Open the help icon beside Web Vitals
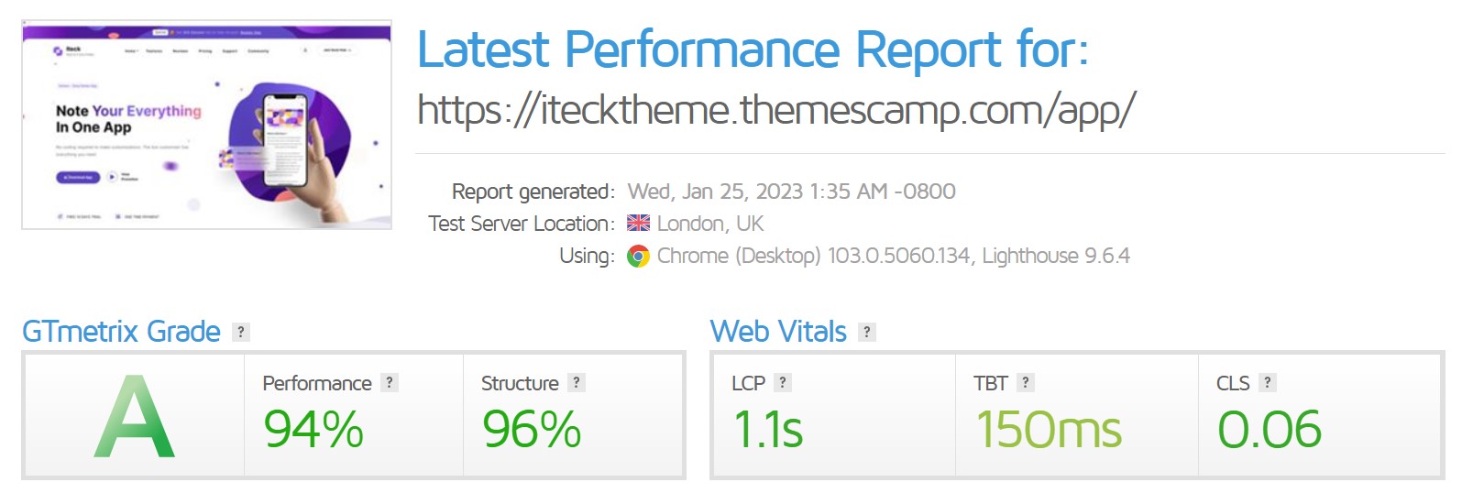 click(x=867, y=332)
